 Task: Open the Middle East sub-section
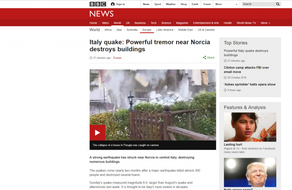pos(185,30)
